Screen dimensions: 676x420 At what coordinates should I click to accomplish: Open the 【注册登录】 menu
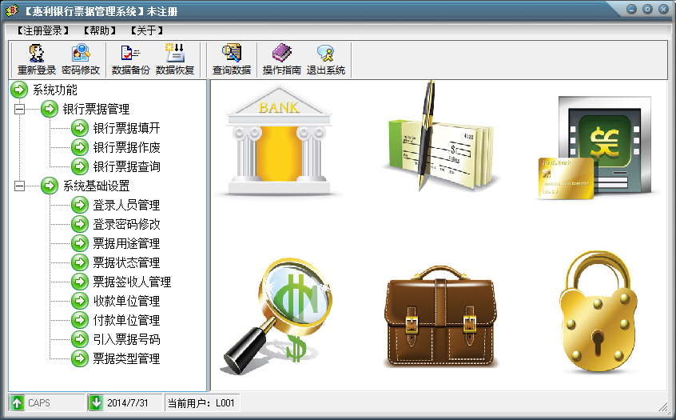tap(42, 30)
